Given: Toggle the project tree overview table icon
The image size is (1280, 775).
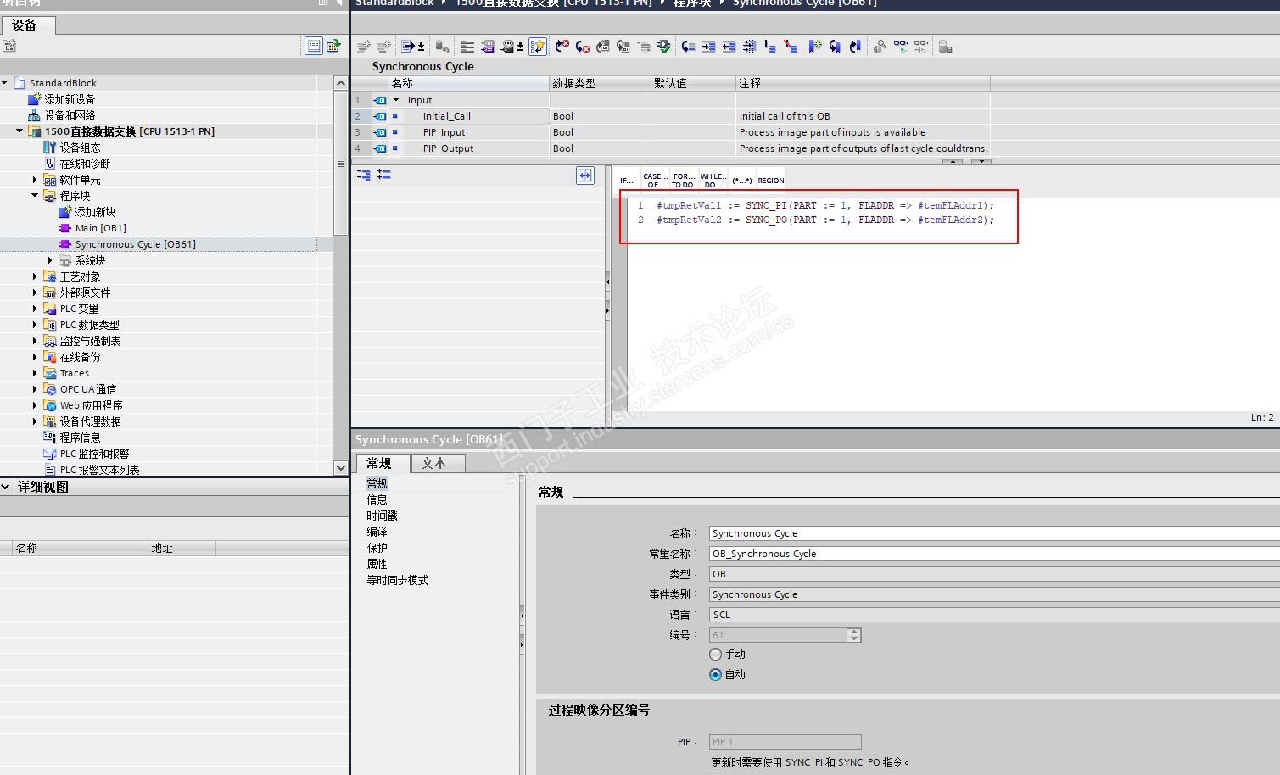Looking at the screenshot, I should pos(314,46).
